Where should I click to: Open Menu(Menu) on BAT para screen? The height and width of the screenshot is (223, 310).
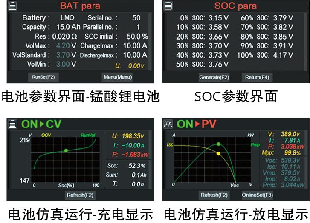click(x=118, y=77)
